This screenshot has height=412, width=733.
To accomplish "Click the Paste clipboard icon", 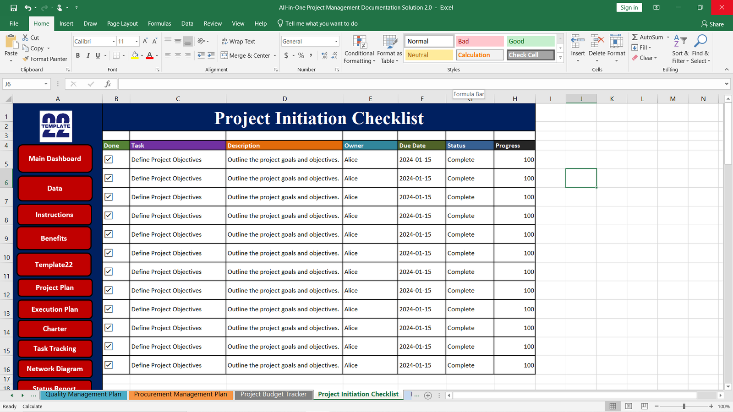I will click(x=11, y=42).
